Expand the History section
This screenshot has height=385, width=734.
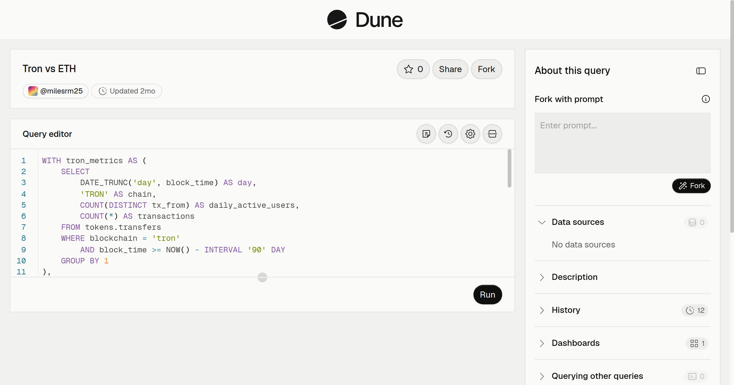(x=542, y=310)
